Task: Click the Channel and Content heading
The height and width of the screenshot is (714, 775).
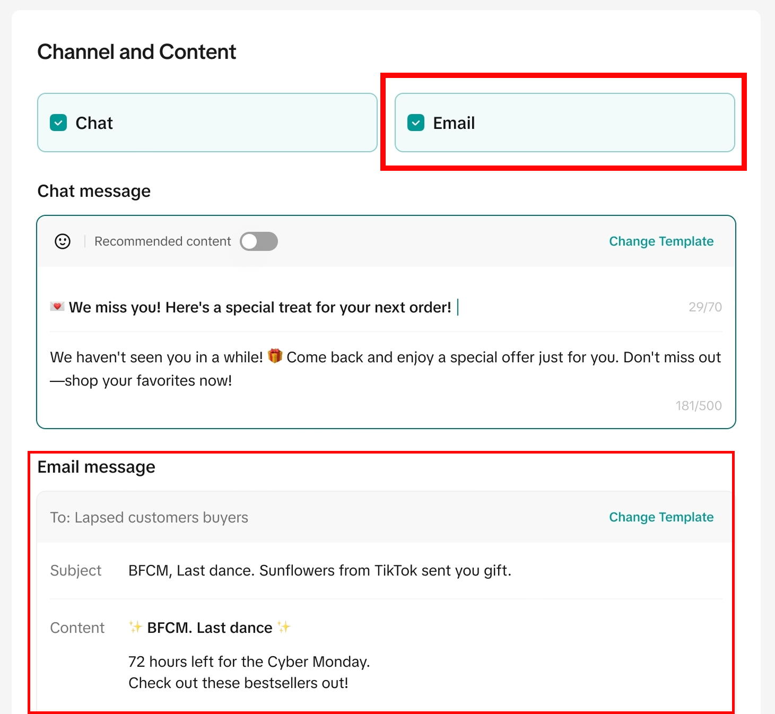Action: [x=136, y=51]
